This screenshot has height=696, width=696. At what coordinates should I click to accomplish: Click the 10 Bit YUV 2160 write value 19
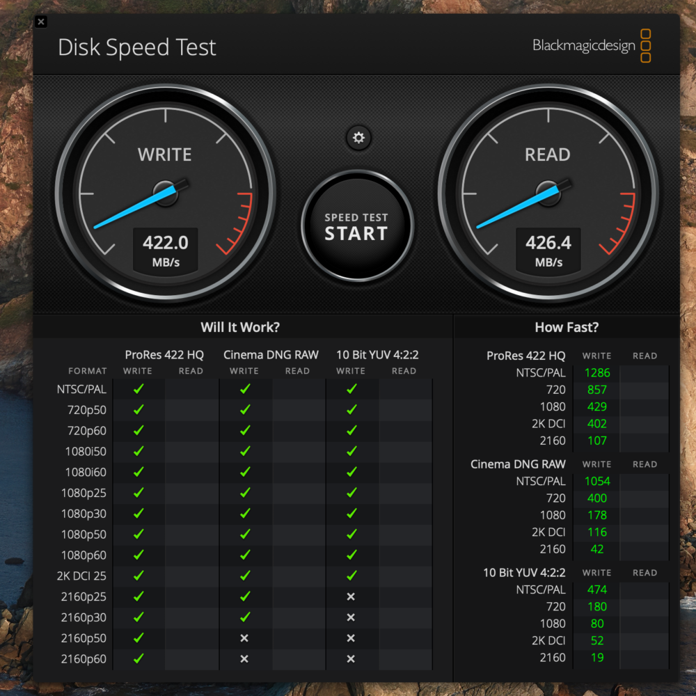(597, 658)
